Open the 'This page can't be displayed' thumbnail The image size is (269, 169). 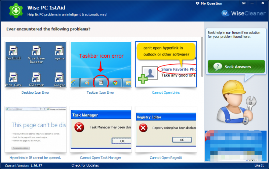tap(36, 129)
